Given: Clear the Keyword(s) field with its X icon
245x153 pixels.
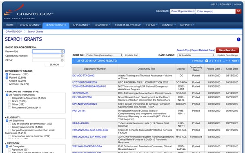Looking at the screenshot, I should click(62, 51).
